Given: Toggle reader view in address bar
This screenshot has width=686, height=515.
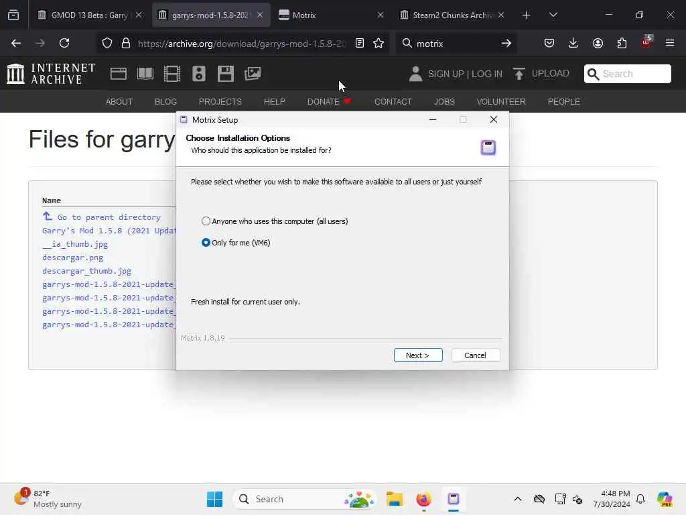Looking at the screenshot, I should [x=360, y=43].
